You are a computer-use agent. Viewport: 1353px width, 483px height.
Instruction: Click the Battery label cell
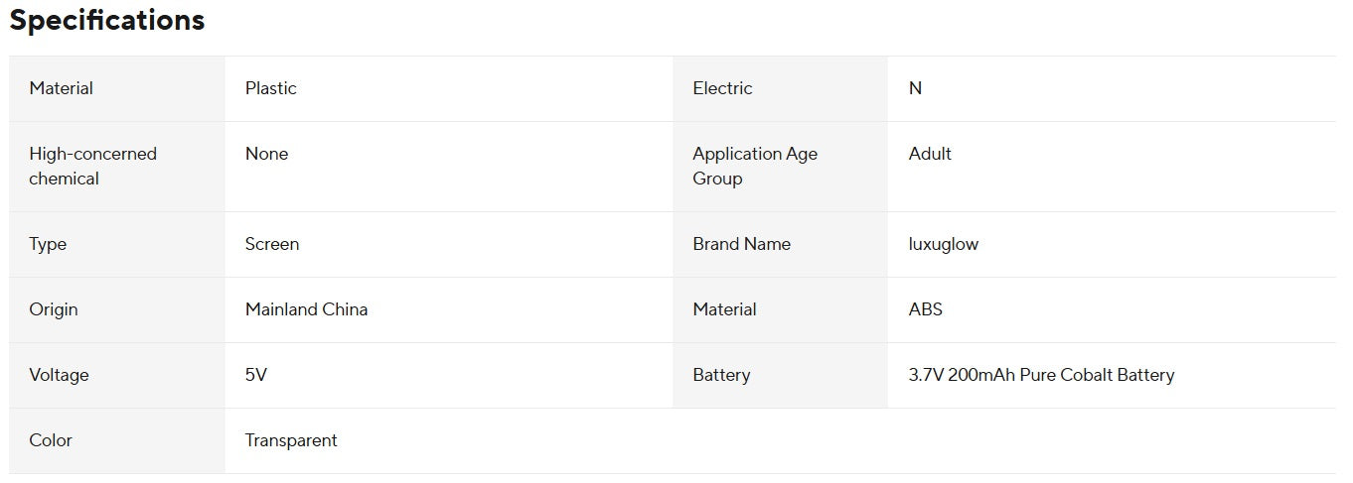pos(721,375)
